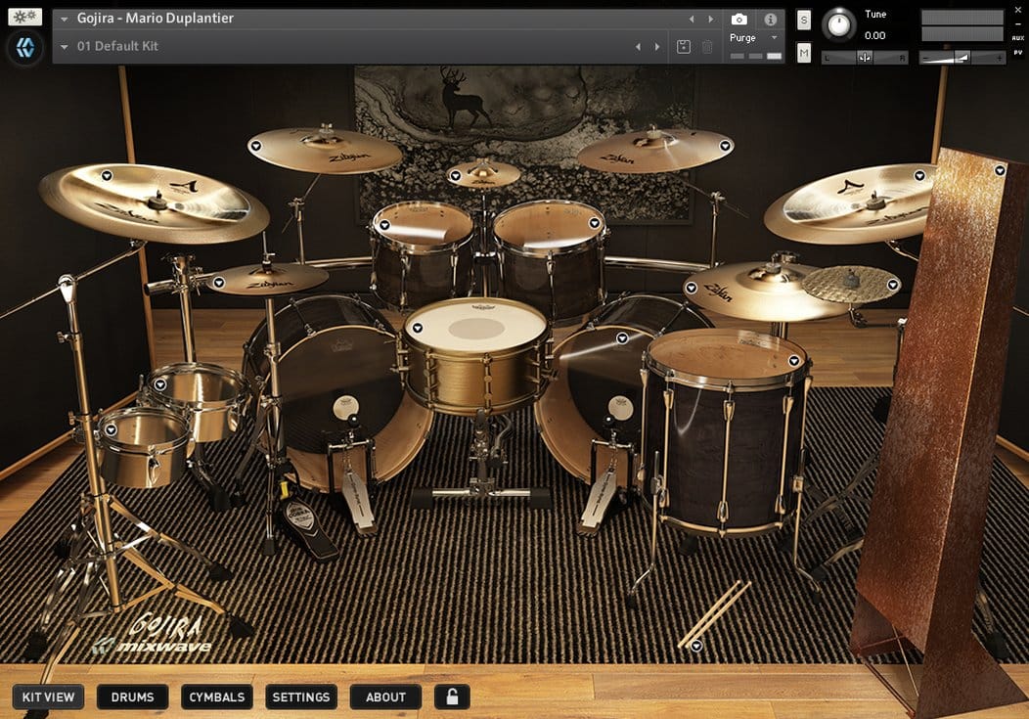The image size is (1029, 719).
Task: Toggle Solo with the S button
Action: pos(803,19)
